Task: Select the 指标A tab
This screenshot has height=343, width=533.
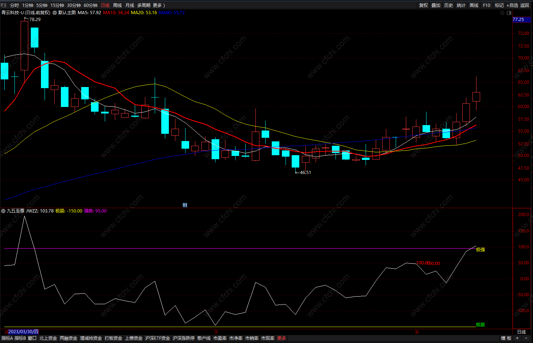Action: (7, 338)
